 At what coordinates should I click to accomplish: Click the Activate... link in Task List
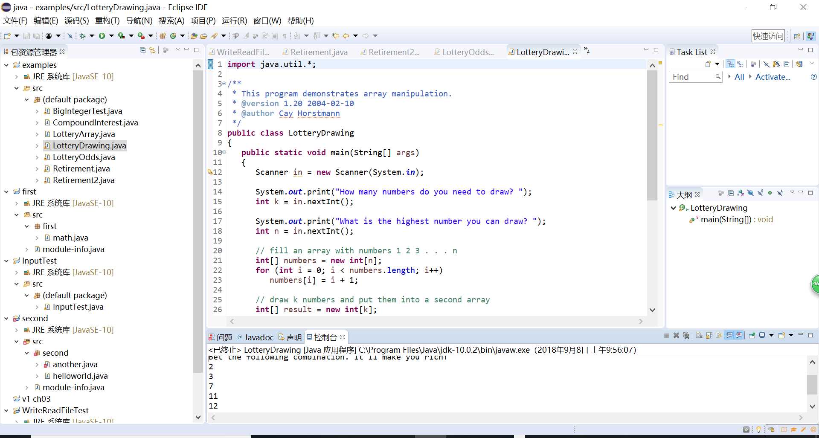773,77
